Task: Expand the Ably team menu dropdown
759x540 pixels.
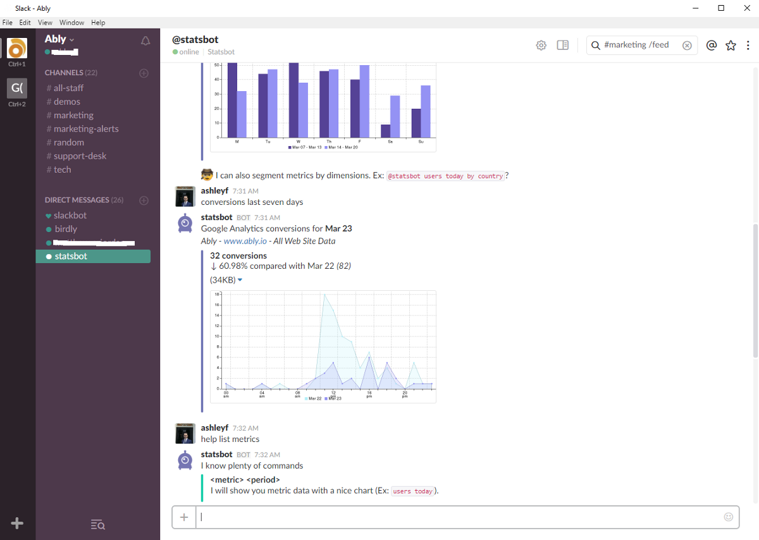Action: click(x=59, y=39)
